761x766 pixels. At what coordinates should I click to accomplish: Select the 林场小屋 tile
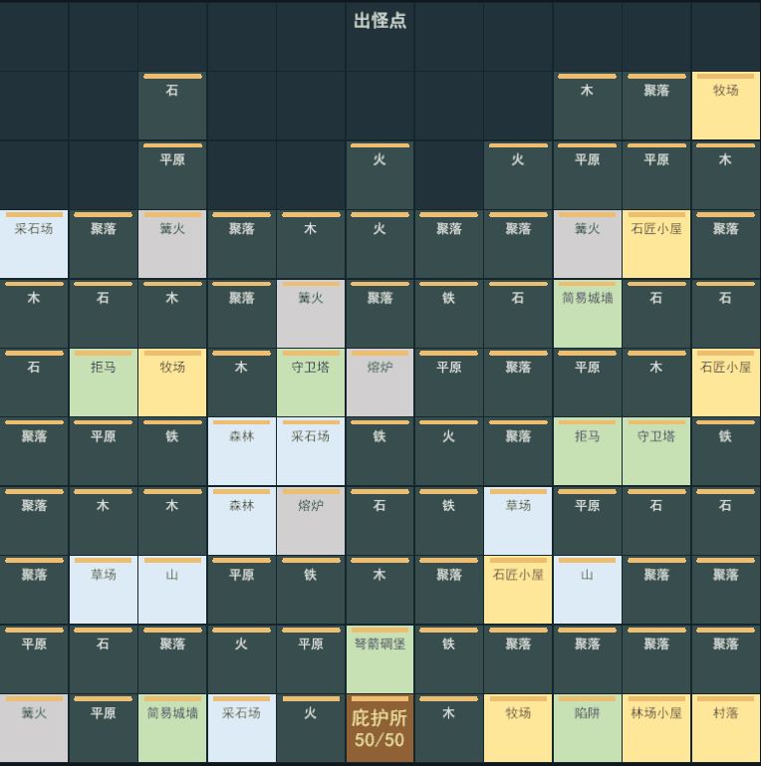(656, 728)
